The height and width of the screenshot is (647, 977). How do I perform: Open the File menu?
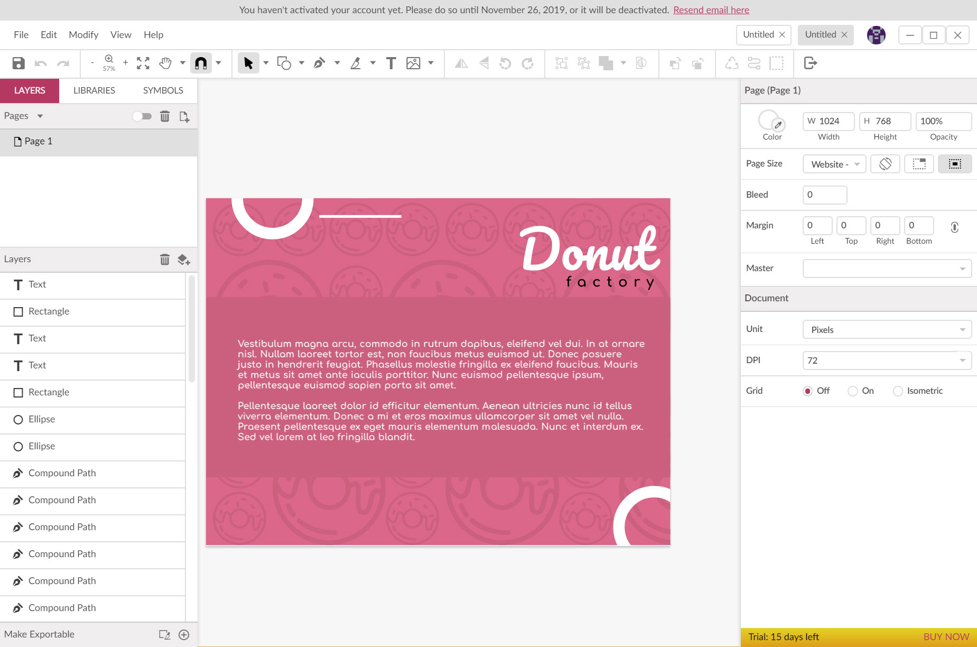pos(21,35)
